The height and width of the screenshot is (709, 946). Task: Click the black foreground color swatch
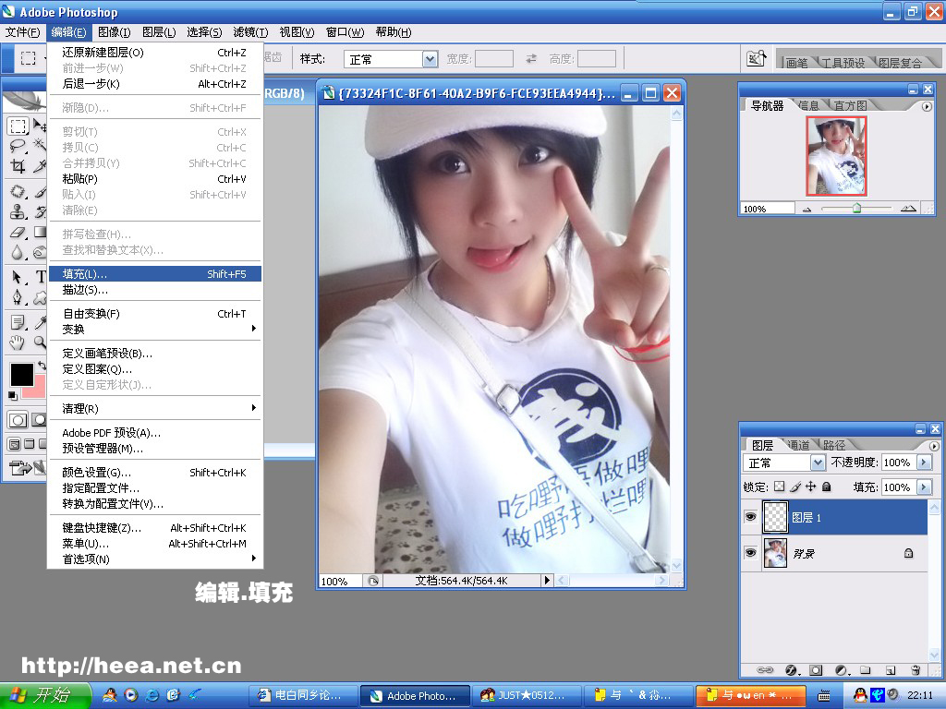pos(21,374)
